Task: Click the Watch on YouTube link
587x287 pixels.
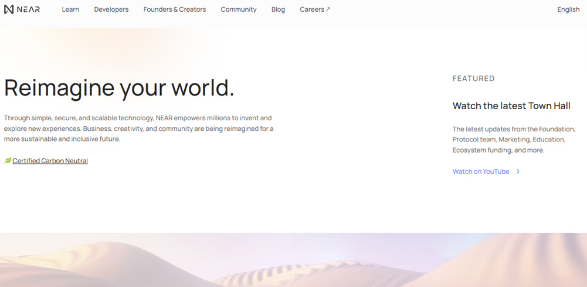Action: pos(481,171)
